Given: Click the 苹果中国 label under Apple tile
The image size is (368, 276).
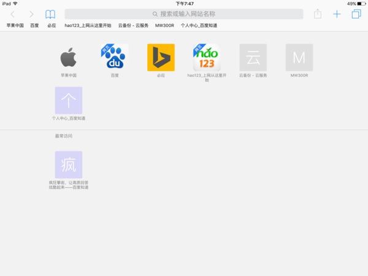Looking at the screenshot, I should 69,75.
